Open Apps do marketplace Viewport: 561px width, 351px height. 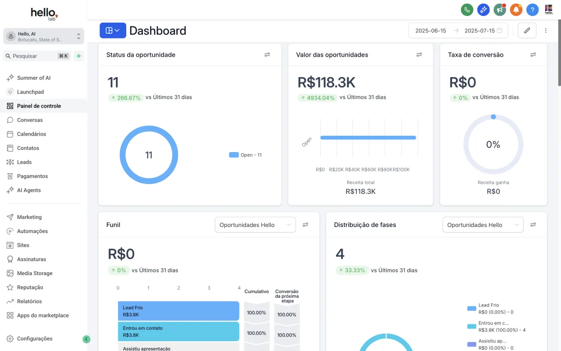[43, 315]
